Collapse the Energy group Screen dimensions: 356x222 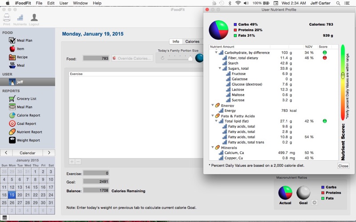(x=213, y=105)
